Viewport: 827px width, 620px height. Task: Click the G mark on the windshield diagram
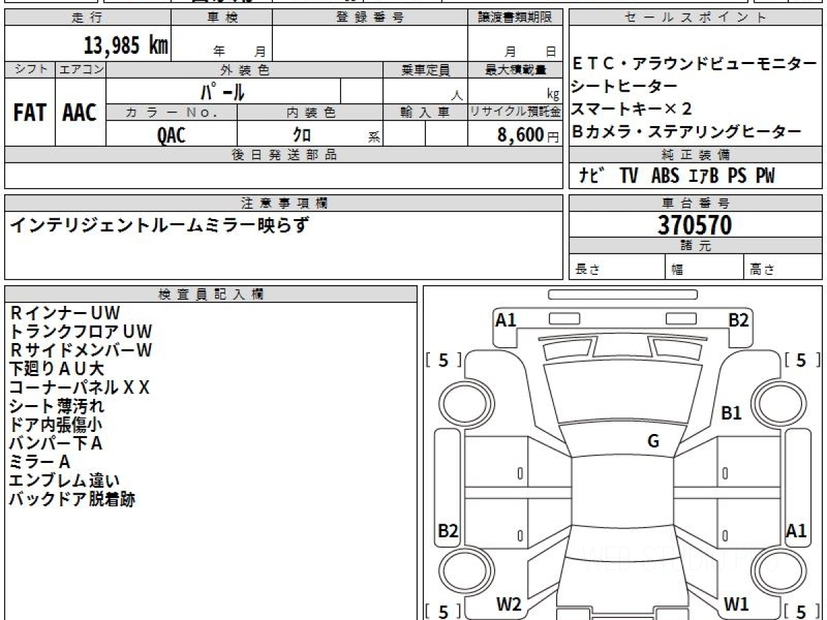pyautogui.click(x=653, y=442)
